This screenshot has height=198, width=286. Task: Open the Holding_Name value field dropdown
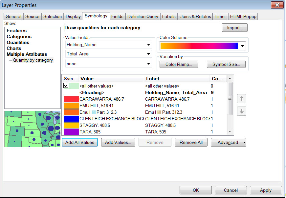149,45
